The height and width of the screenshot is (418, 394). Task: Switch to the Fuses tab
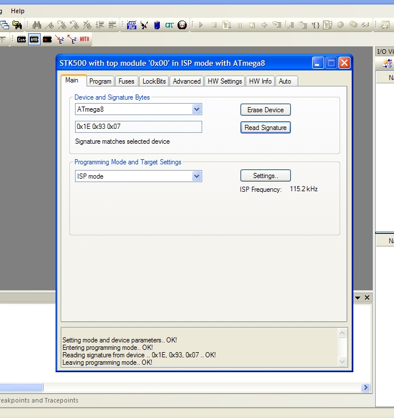click(x=127, y=81)
